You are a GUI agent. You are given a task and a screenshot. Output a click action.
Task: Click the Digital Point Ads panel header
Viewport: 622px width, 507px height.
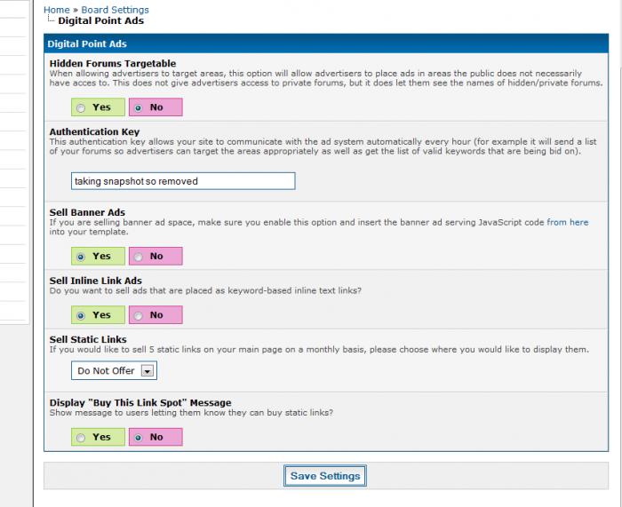tap(326, 44)
